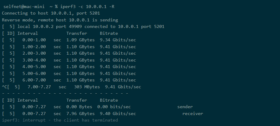Click the 6.00-7.00 interval row

69,80
